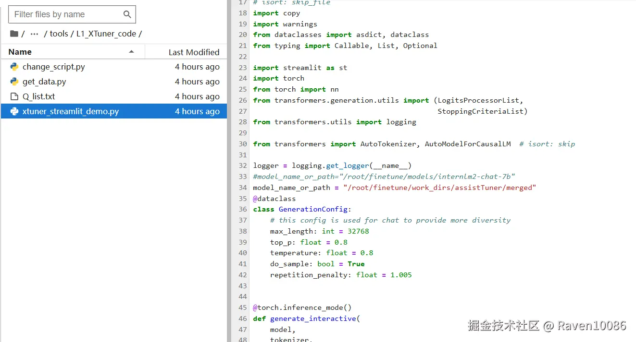
Task: Click the 'import streamlit as st' line
Action: point(300,68)
